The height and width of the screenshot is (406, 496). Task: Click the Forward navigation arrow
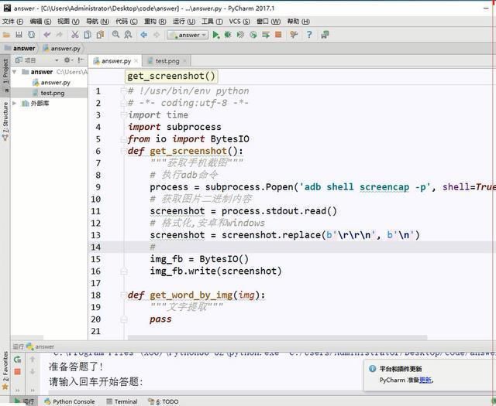157,35
